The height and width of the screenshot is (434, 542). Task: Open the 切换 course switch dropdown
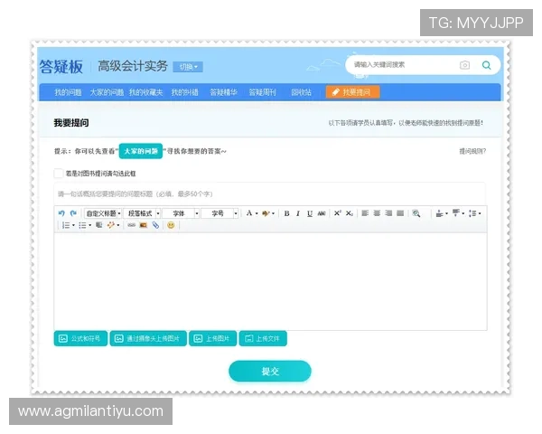(x=188, y=67)
